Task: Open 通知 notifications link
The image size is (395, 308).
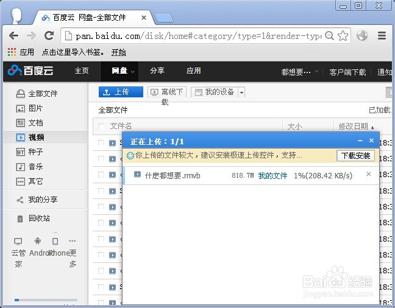Action: tap(385, 72)
